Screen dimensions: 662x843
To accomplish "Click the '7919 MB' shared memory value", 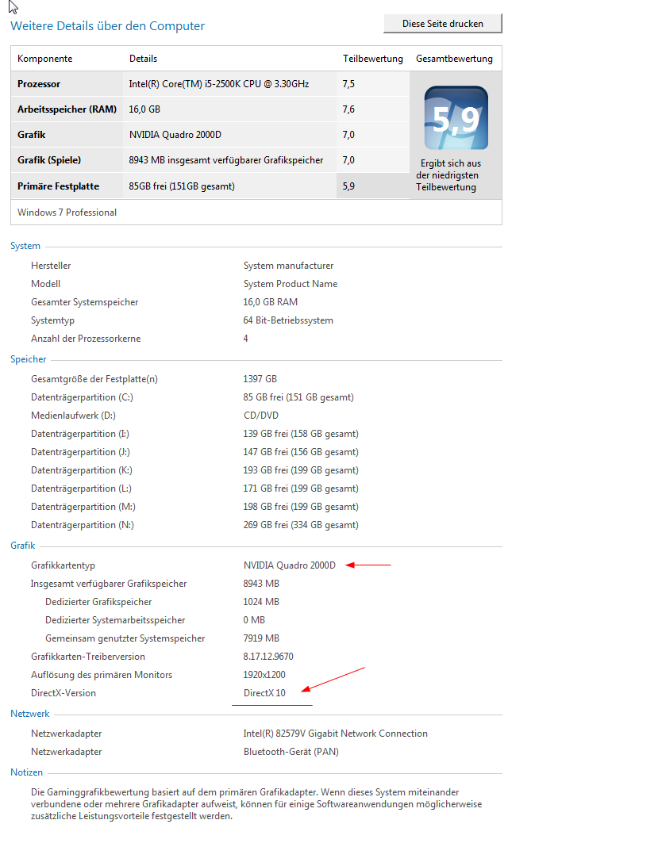I will (261, 638).
